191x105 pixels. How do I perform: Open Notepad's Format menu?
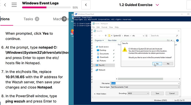[x=104, y=27]
